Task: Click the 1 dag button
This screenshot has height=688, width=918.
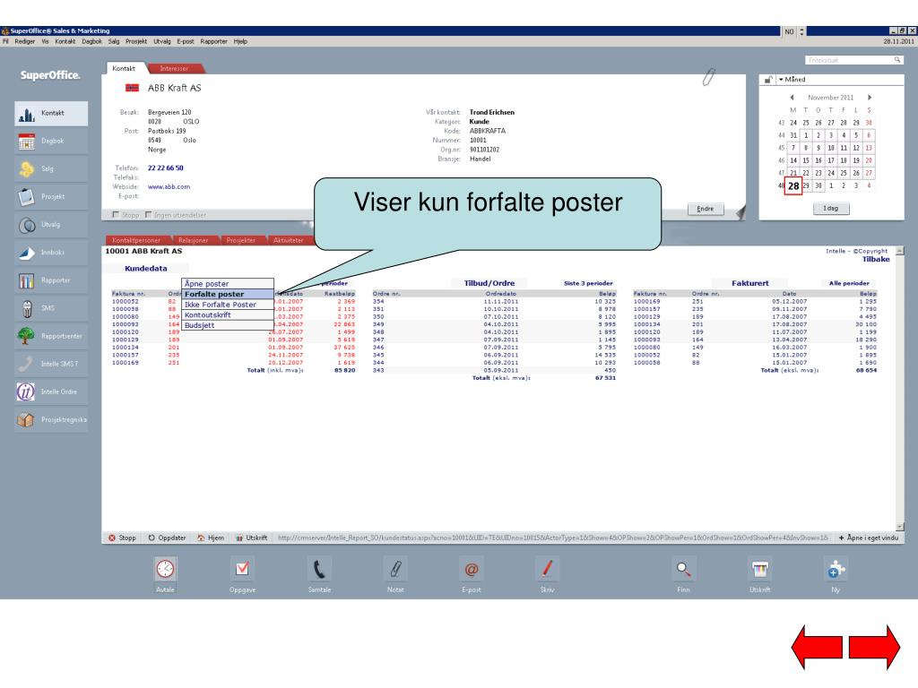Action: (x=831, y=208)
